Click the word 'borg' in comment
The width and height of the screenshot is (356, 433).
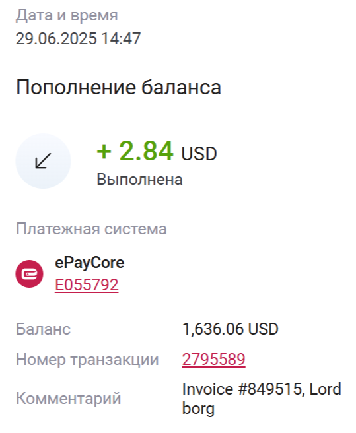pyautogui.click(x=198, y=409)
